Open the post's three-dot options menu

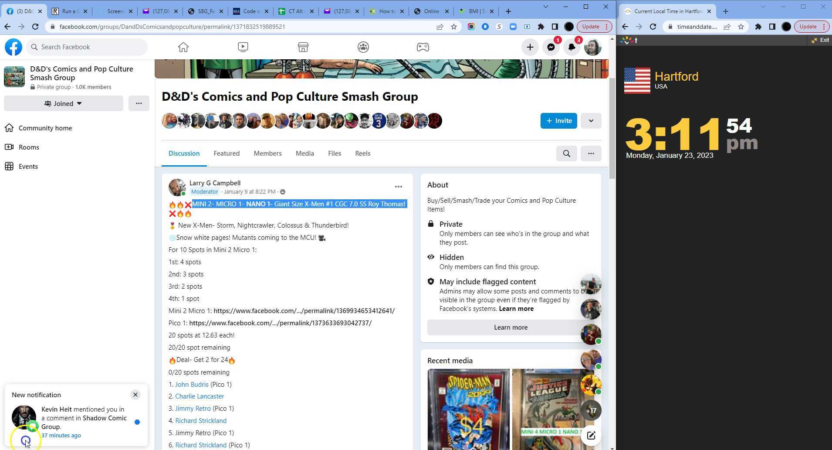[x=398, y=187]
